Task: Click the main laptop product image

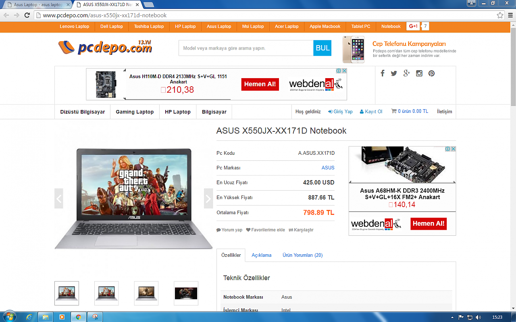Action: tap(133, 198)
